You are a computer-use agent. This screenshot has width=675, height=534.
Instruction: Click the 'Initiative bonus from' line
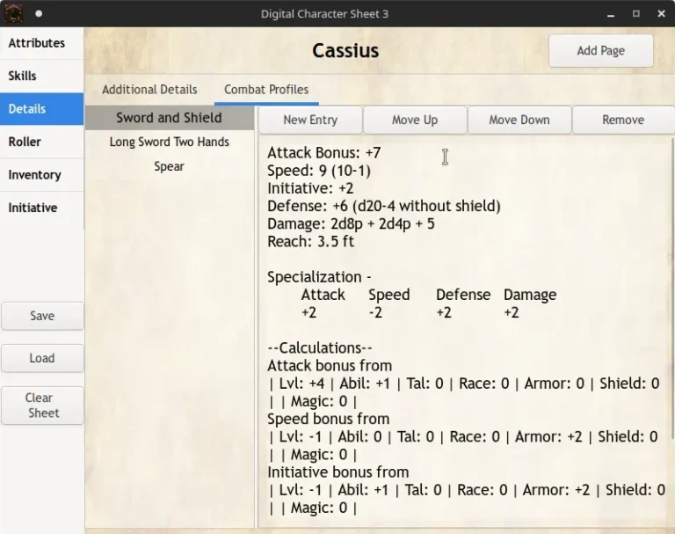(337, 472)
